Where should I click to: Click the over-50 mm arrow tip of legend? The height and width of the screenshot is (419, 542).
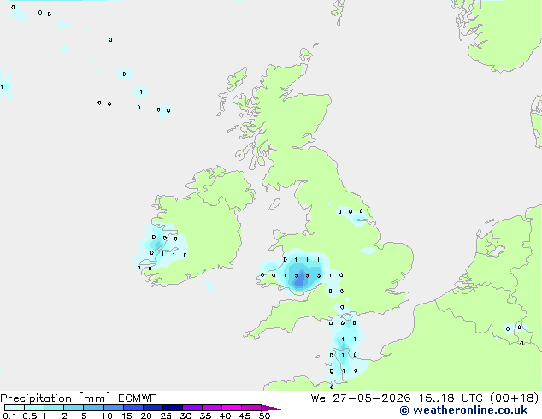271,408
